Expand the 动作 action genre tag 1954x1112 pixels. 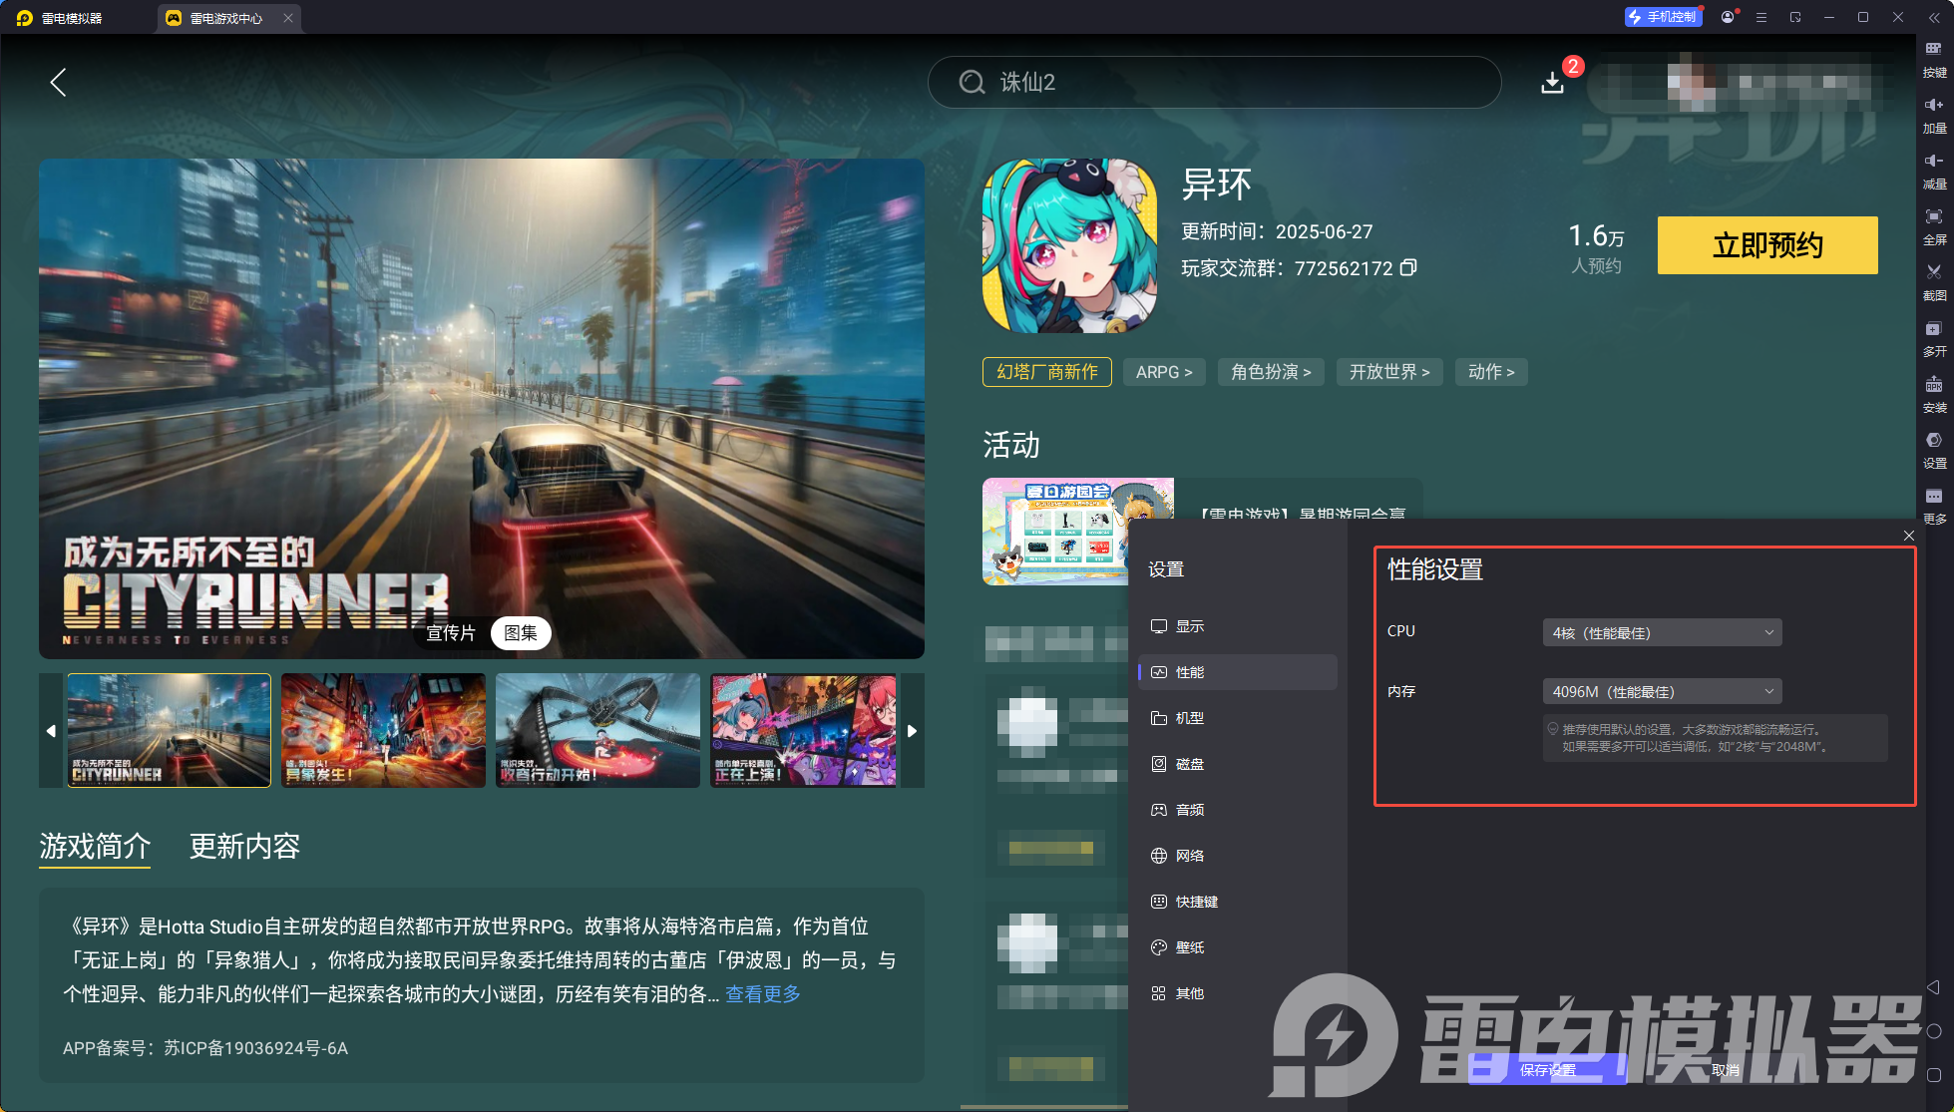click(x=1491, y=371)
